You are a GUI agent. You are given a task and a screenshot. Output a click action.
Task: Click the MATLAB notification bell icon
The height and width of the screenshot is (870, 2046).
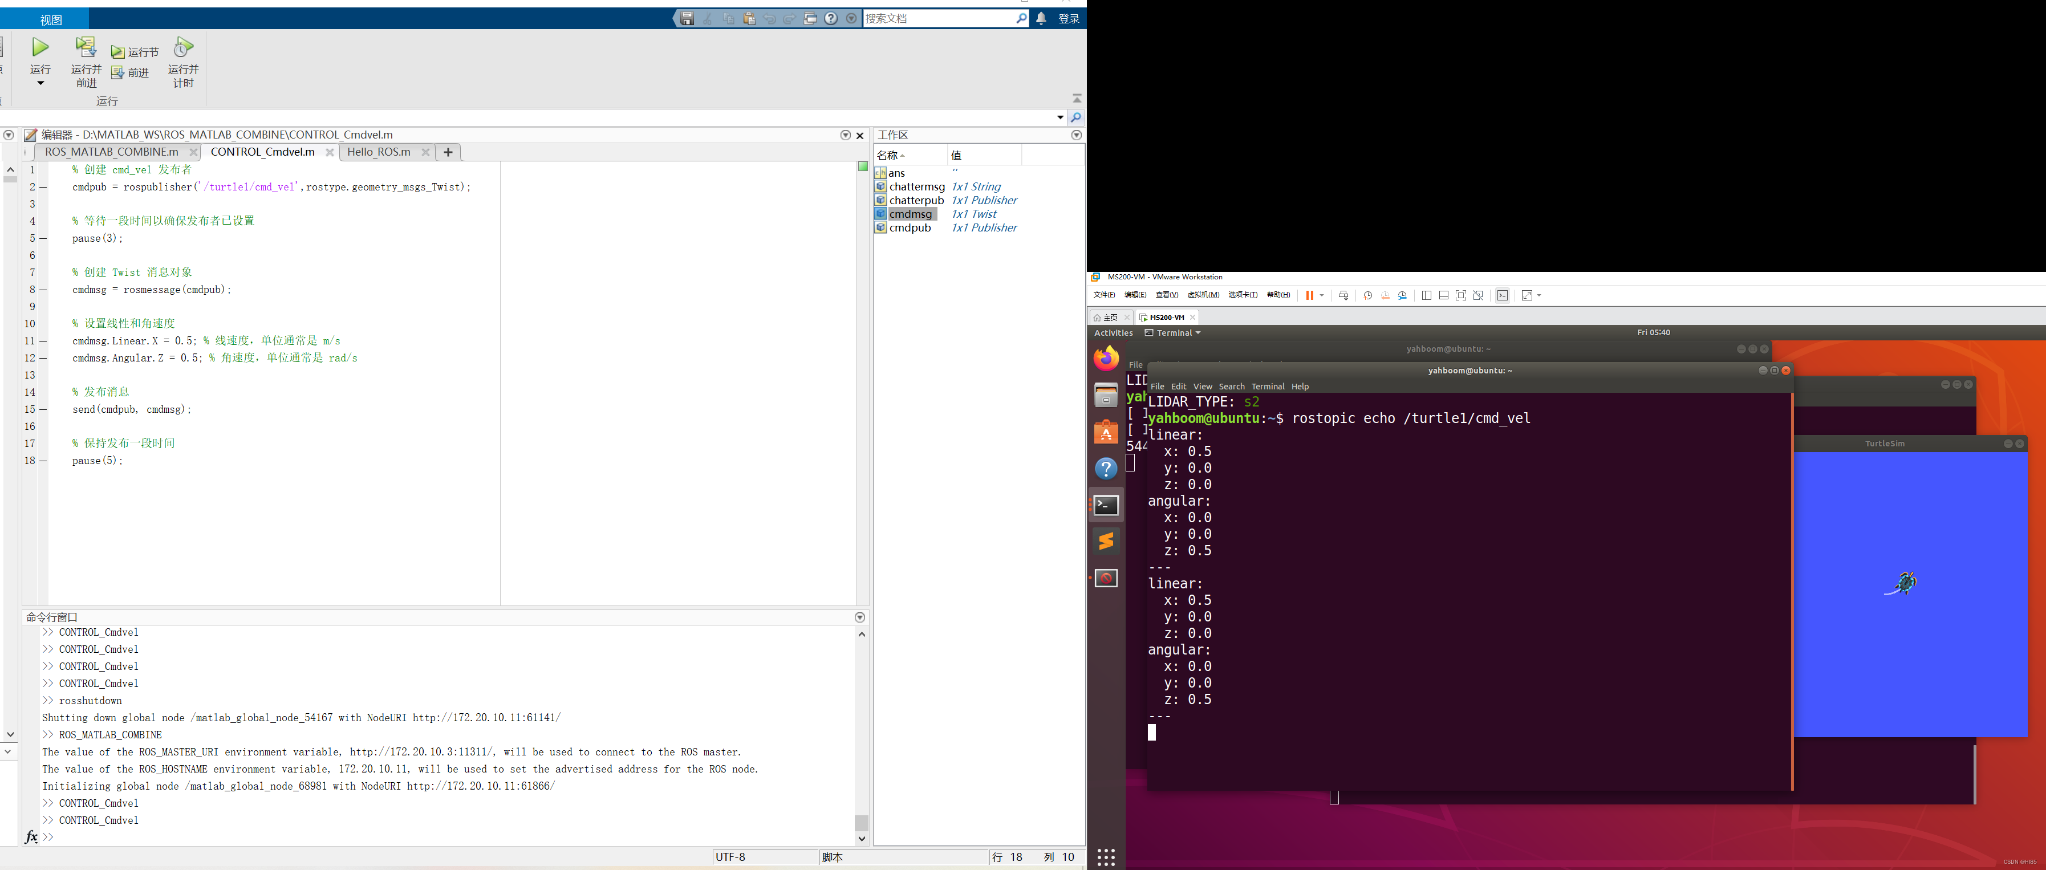tap(1041, 18)
